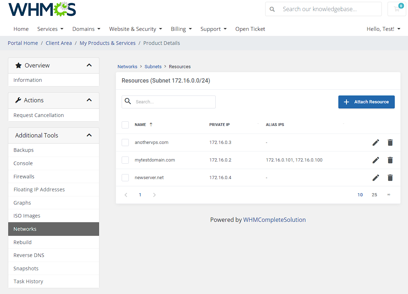408x294 pixels.
Task: Select the checkbox next to mytestdomain.com
Action: pyautogui.click(x=125, y=160)
